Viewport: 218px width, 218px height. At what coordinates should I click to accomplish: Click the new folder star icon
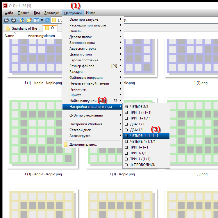(29, 20)
